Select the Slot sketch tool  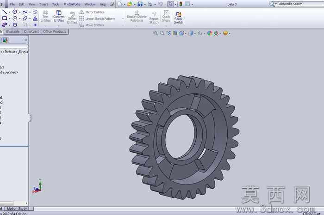click(4, 25)
